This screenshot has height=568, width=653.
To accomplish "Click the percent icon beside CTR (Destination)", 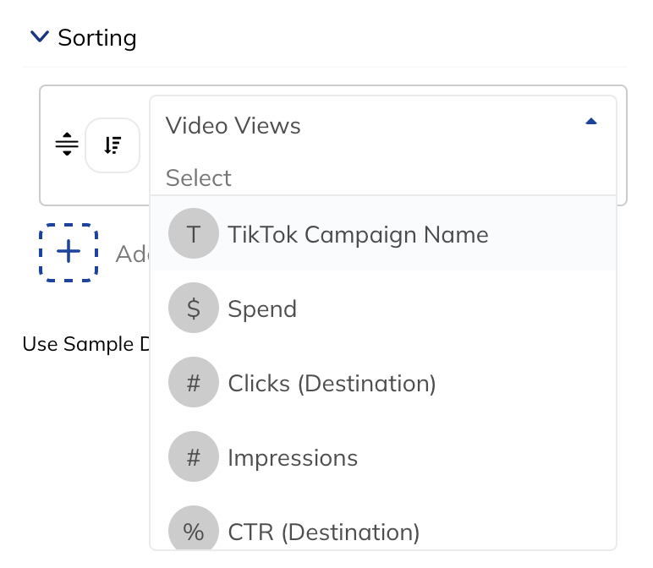I will coord(194,528).
